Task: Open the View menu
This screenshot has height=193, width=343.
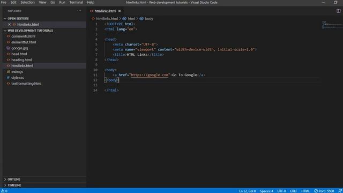Action: coord(42,2)
